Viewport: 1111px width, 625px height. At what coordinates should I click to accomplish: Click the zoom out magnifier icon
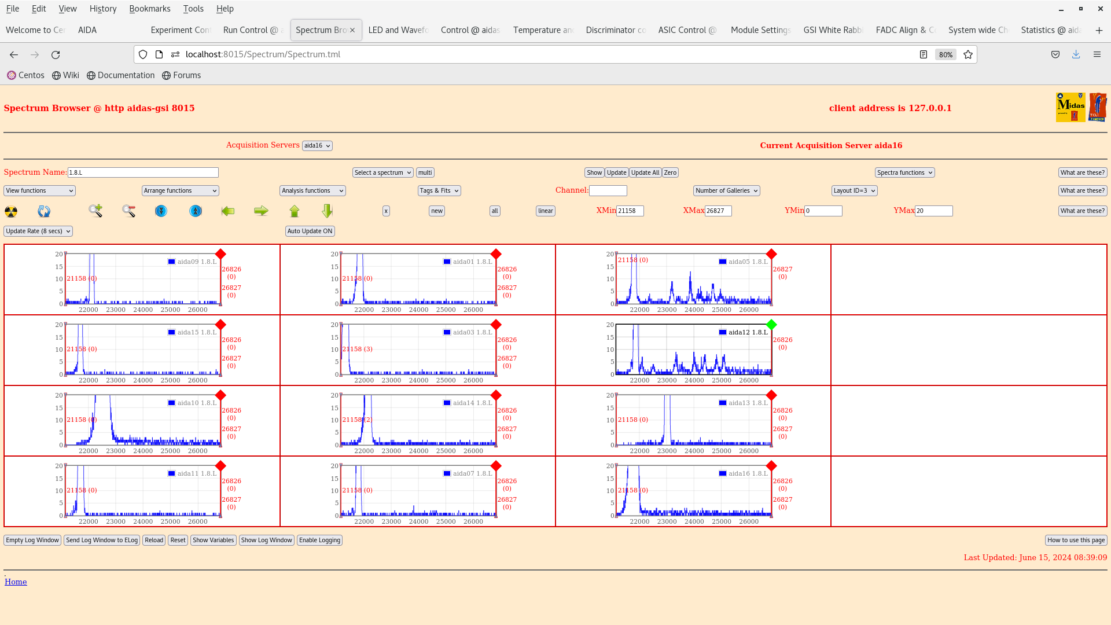pos(128,211)
